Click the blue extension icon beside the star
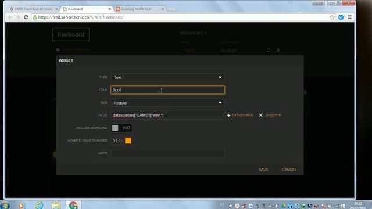This screenshot has height=209, width=372. pyautogui.click(x=341, y=17)
